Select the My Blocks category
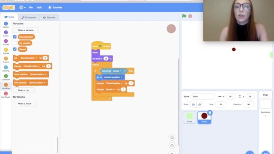 point(6,95)
